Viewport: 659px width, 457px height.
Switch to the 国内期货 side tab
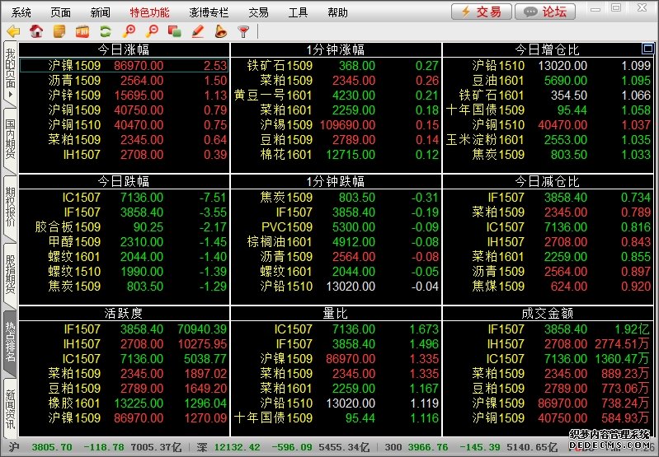(10, 138)
